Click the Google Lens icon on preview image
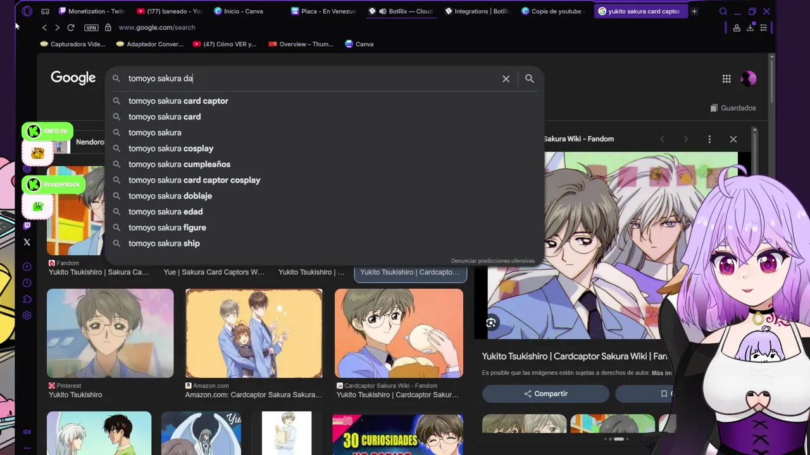Viewport: 810px width, 455px height. click(491, 323)
